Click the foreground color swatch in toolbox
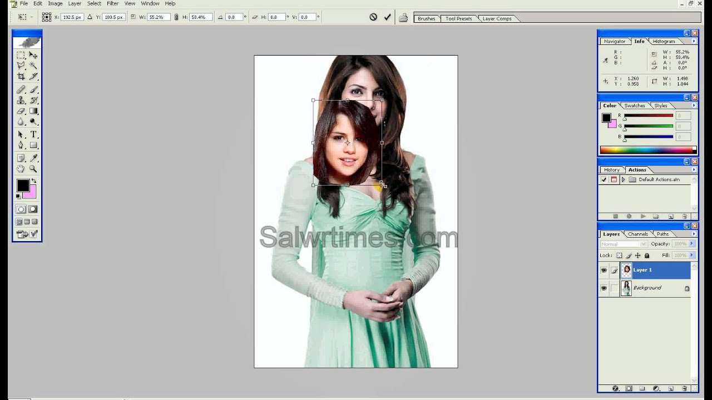The image size is (712, 400). click(x=22, y=185)
